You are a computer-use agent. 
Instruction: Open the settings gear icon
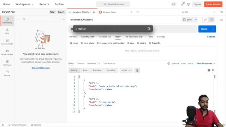coord(189,4)
